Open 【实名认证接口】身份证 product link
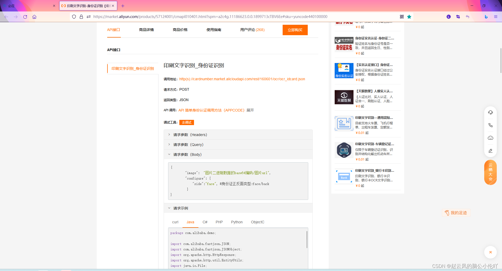The width and height of the screenshot is (502, 271). click(374, 65)
